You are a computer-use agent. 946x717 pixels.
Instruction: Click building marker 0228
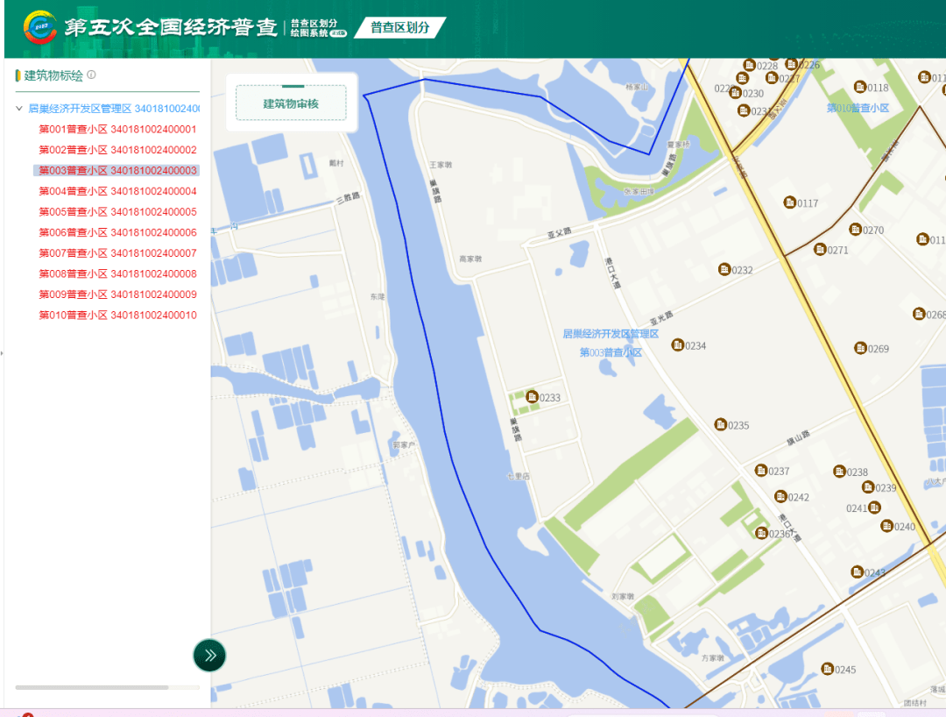(749, 65)
